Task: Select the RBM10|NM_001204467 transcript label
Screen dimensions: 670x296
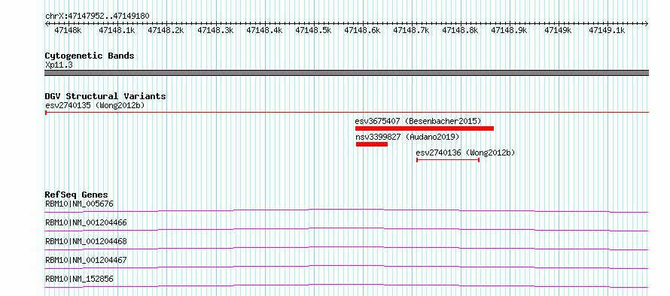Action: click(86, 260)
